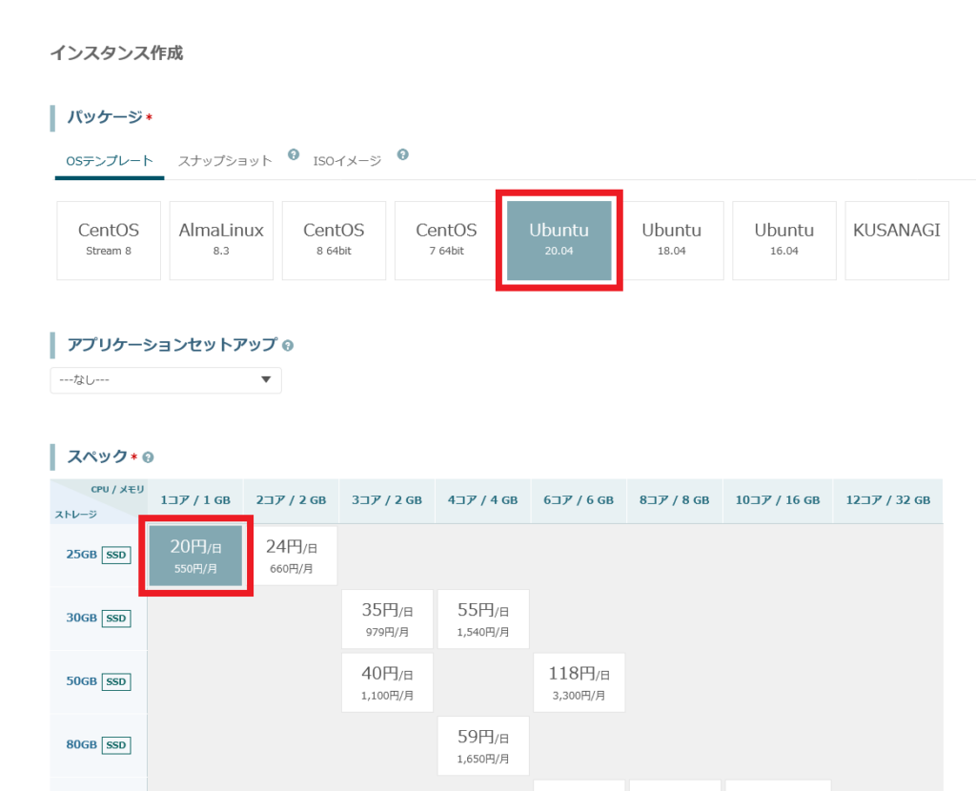Choose the 118円/日 6-core plan
The image size is (976, 791).
click(x=579, y=682)
